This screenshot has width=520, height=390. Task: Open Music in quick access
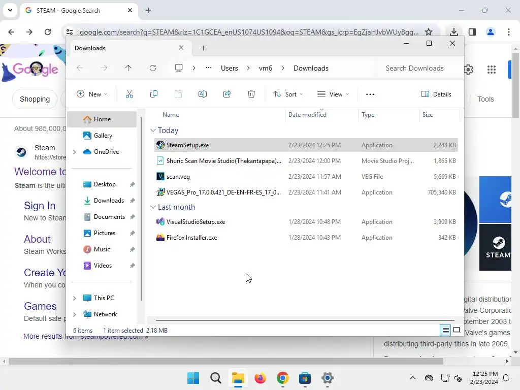coord(102,249)
